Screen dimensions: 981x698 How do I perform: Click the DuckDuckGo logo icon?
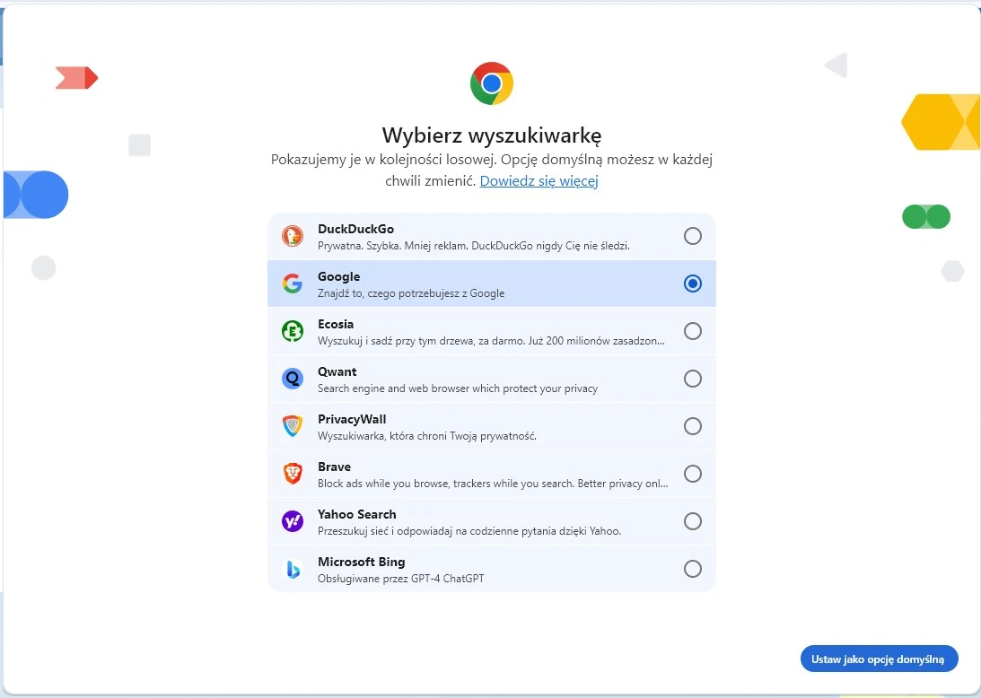click(292, 235)
